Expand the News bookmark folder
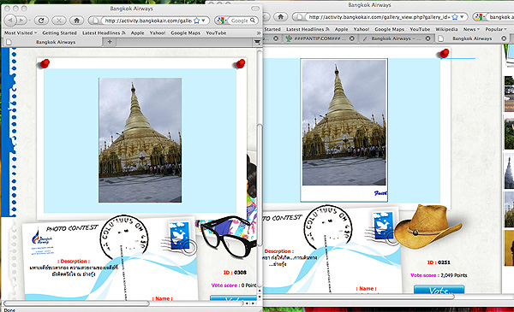The image size is (514, 312). point(471,29)
